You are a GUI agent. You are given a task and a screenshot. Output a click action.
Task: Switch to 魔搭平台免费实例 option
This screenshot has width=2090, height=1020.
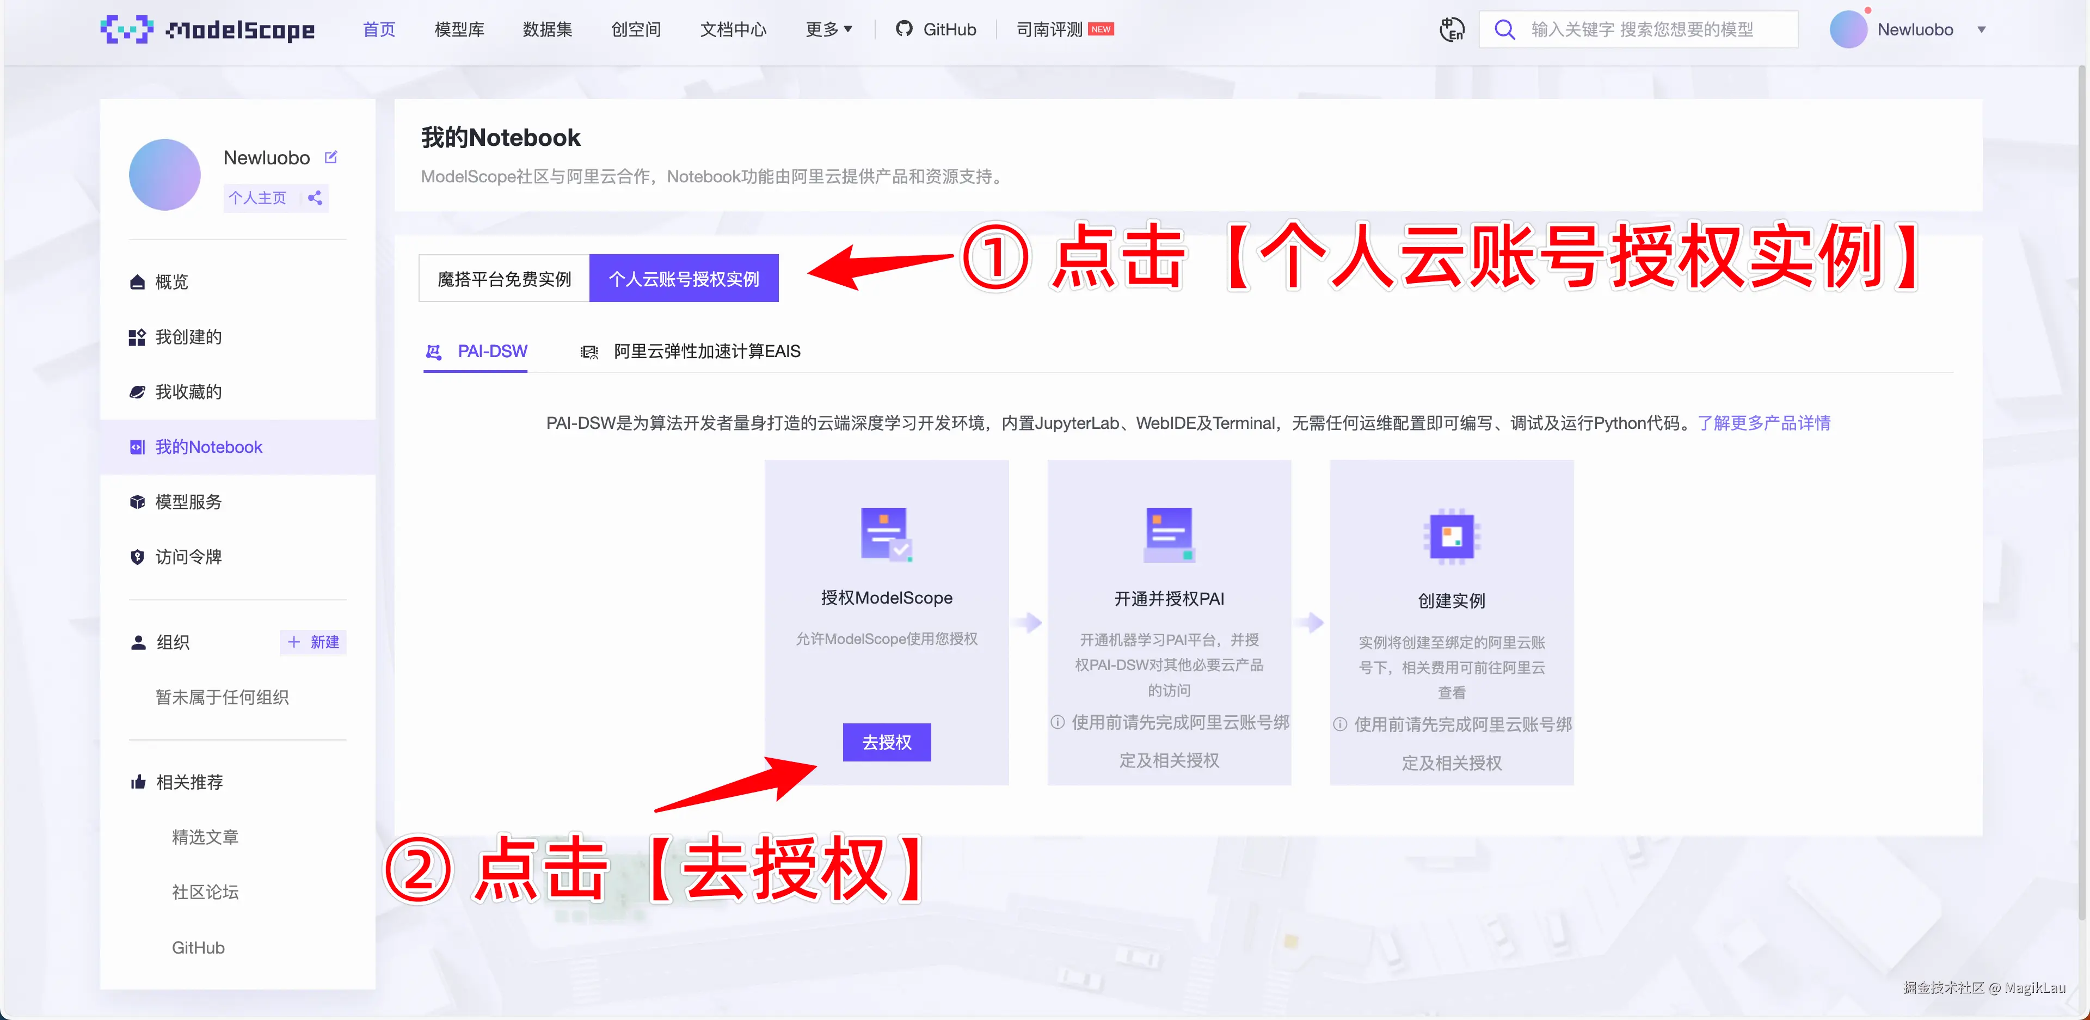504,279
